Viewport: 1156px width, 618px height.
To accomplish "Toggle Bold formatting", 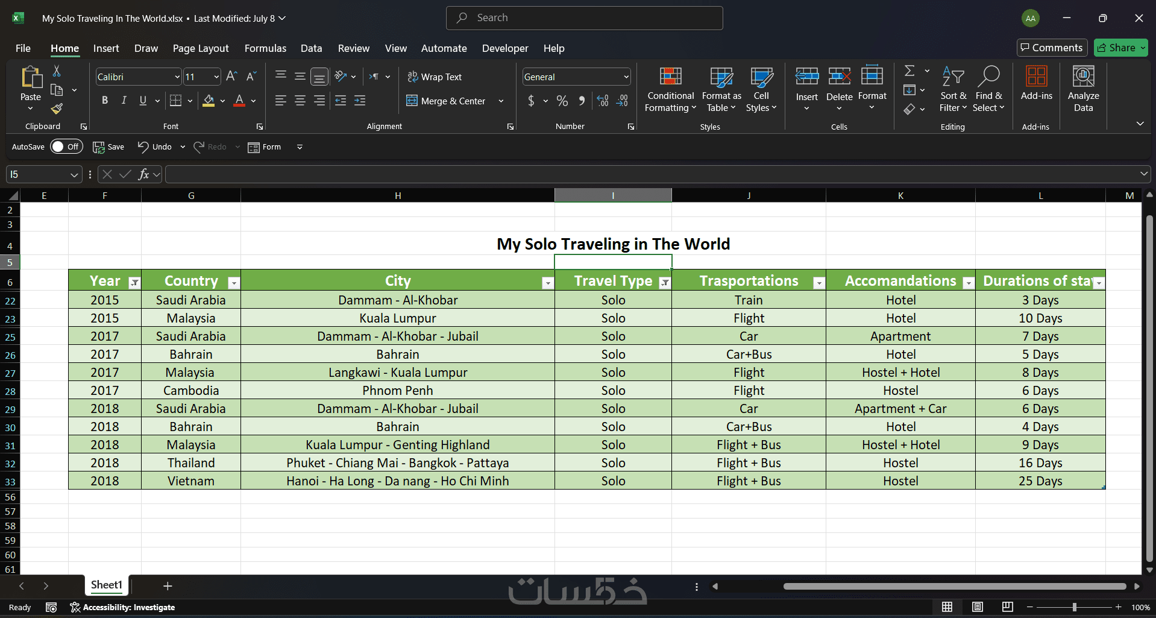I will point(105,101).
